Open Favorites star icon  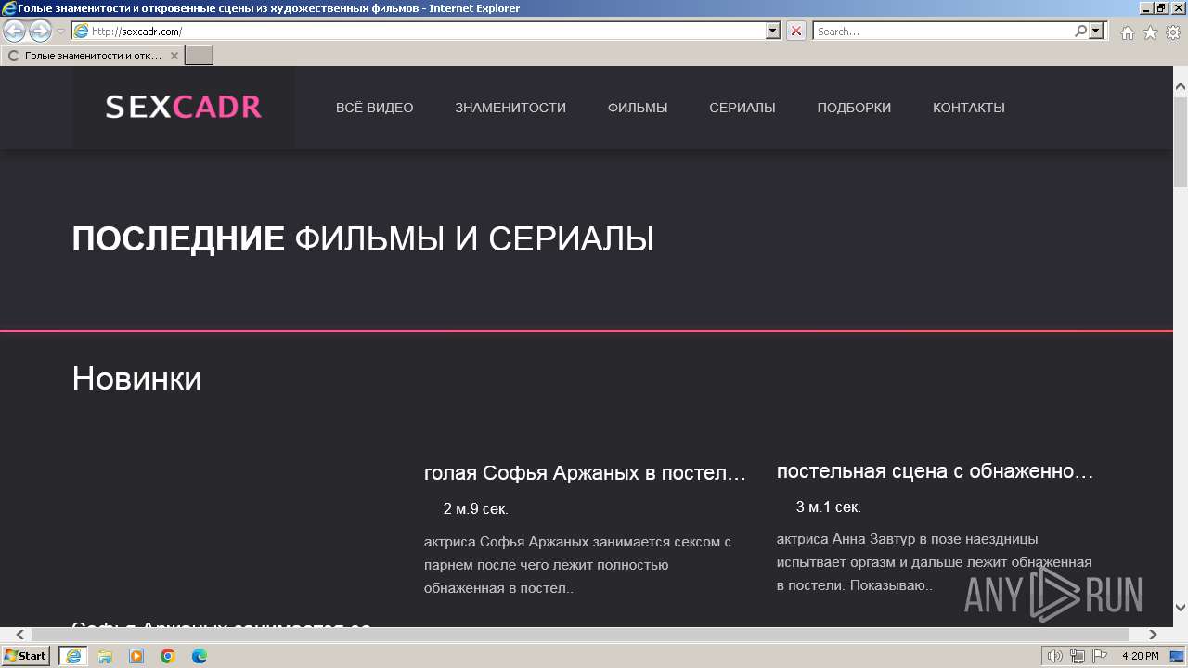(x=1150, y=32)
